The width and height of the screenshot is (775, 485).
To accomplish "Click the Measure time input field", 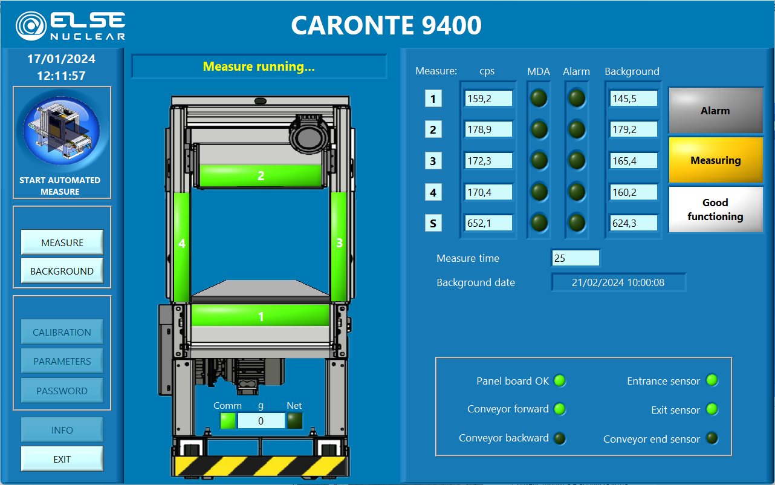I will tap(576, 258).
